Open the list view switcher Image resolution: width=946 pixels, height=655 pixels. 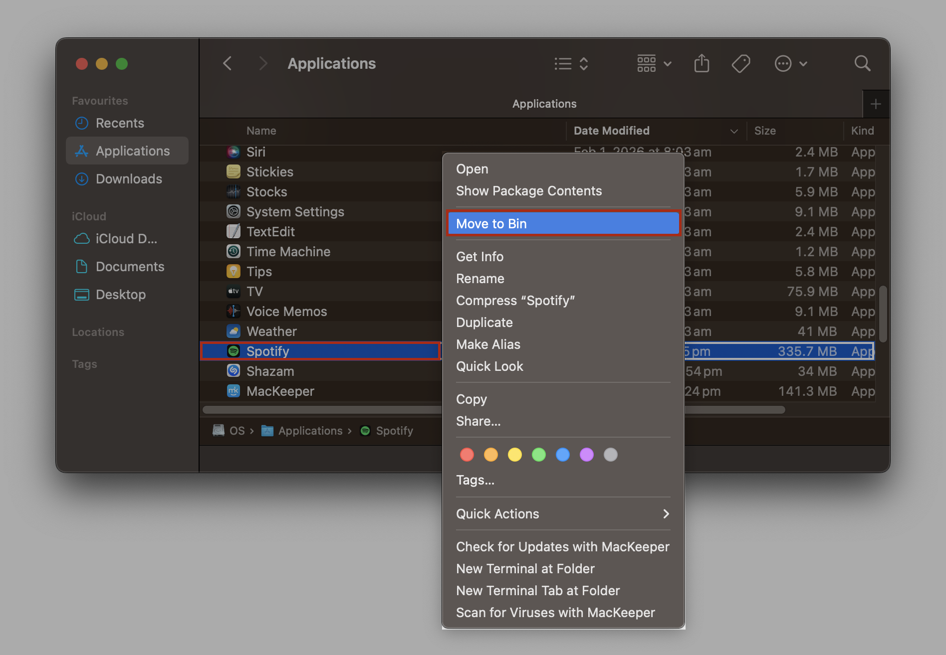click(572, 63)
